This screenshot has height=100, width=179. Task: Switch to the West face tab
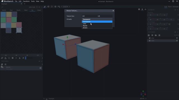pos(26,10)
